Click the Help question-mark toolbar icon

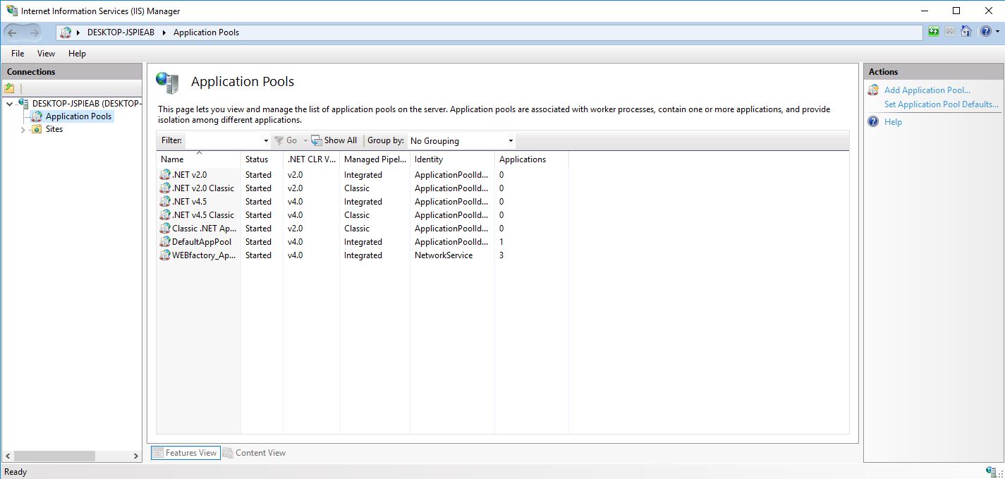tap(985, 32)
